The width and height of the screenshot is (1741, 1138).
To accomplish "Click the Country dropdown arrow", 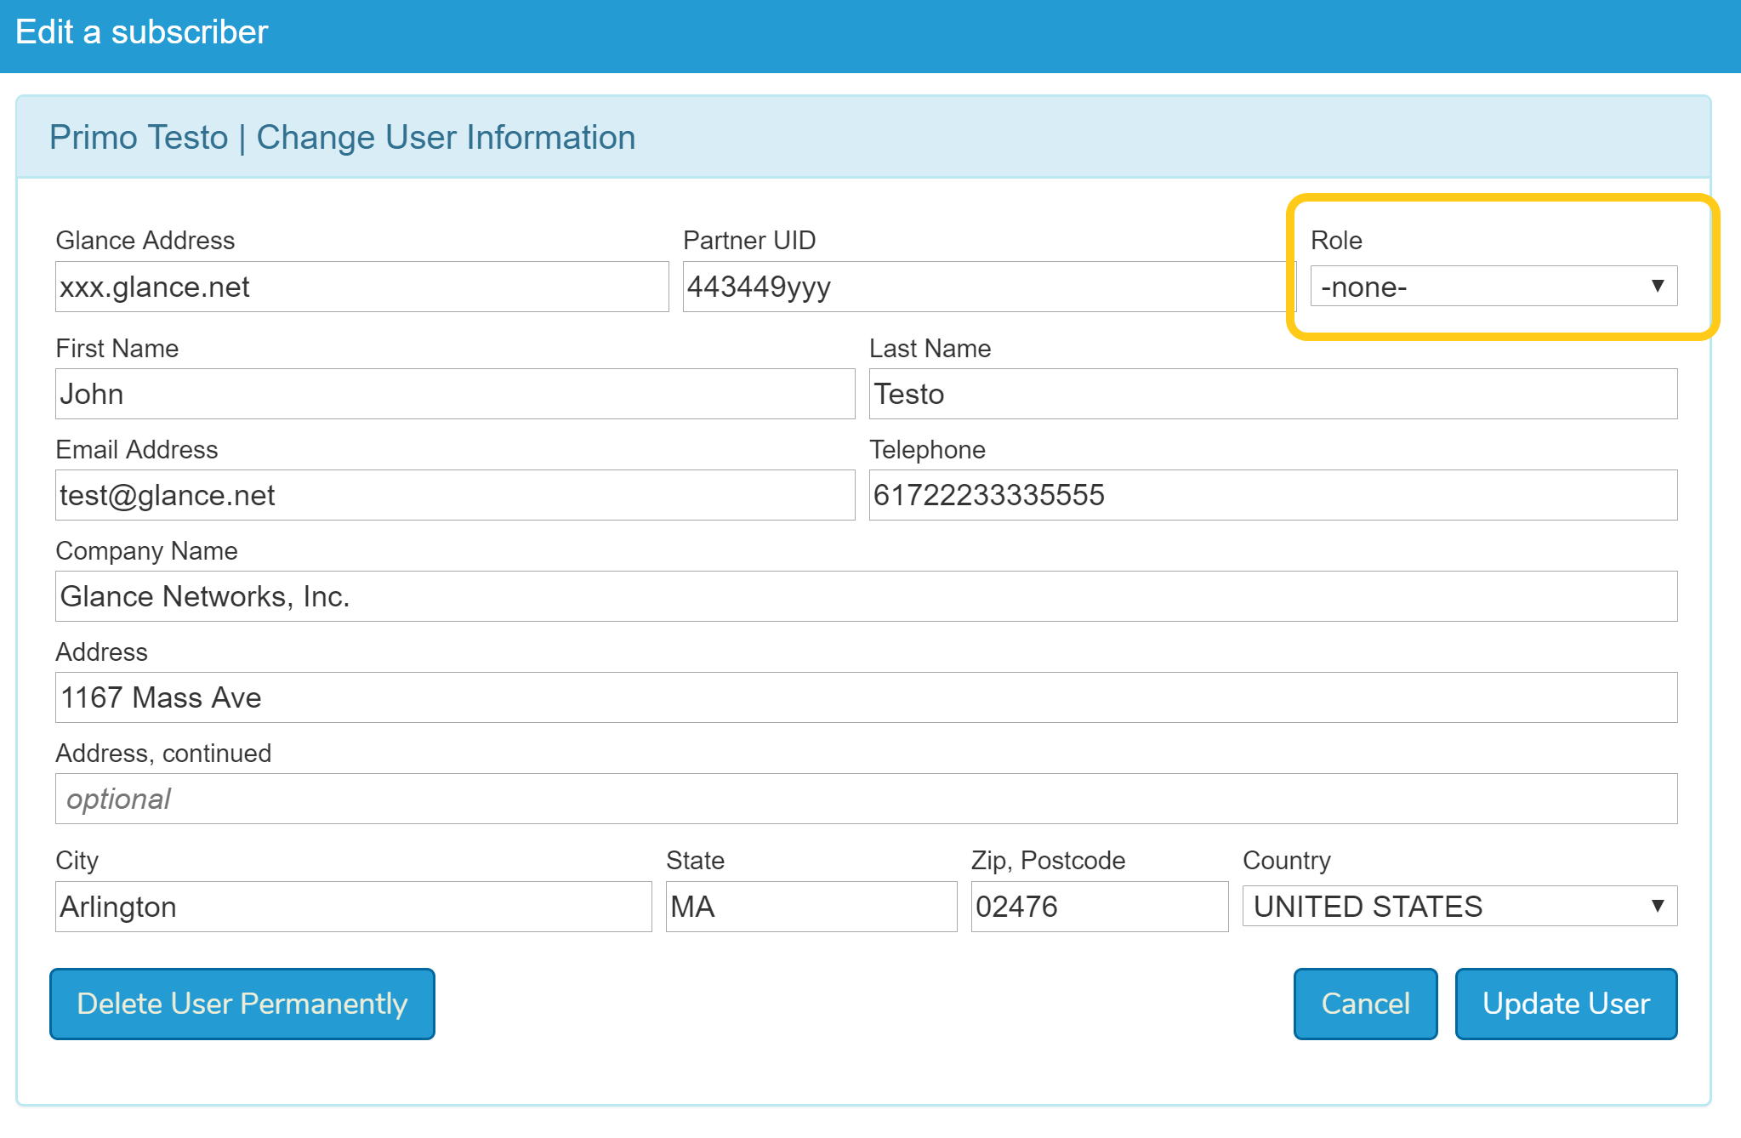I will (x=1657, y=906).
